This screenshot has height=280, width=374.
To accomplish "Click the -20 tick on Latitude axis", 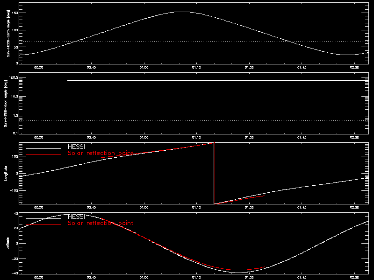I will (15, 259).
